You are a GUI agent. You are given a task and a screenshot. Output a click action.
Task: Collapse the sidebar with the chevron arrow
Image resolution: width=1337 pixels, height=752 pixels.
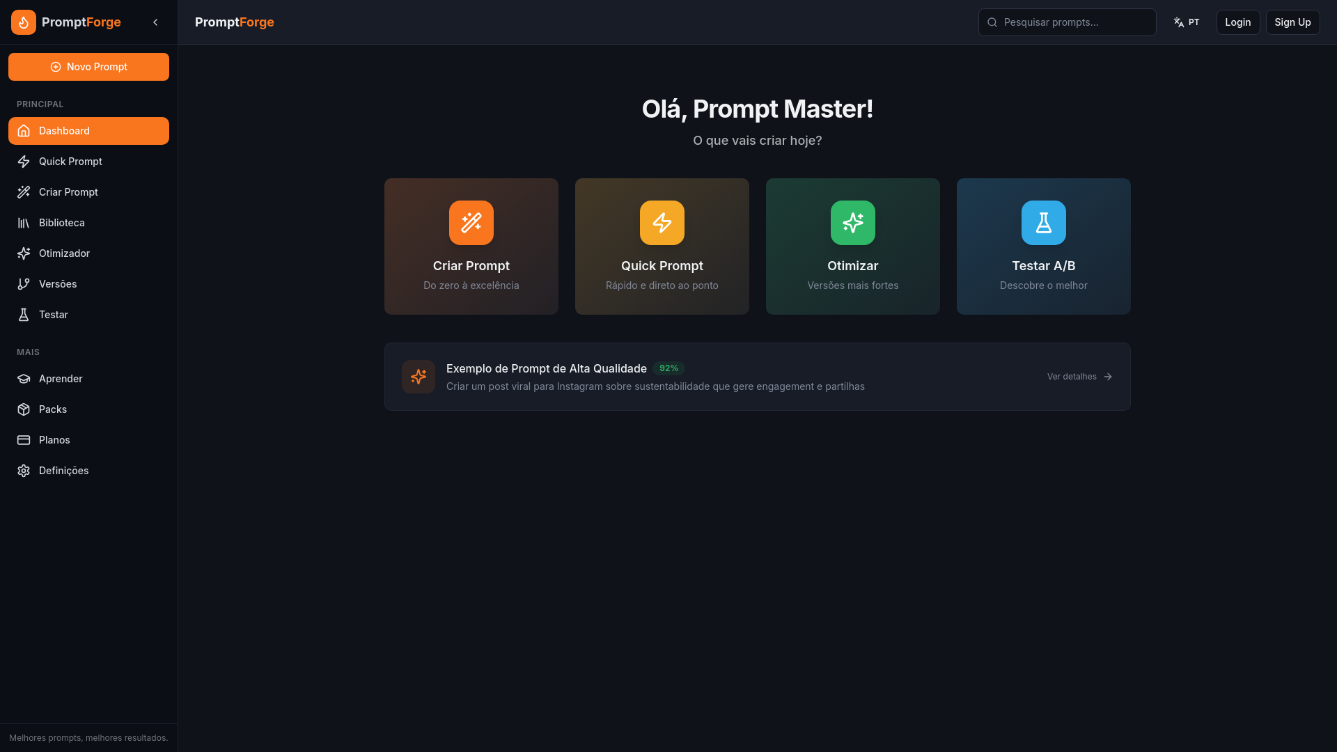pyautogui.click(x=155, y=22)
